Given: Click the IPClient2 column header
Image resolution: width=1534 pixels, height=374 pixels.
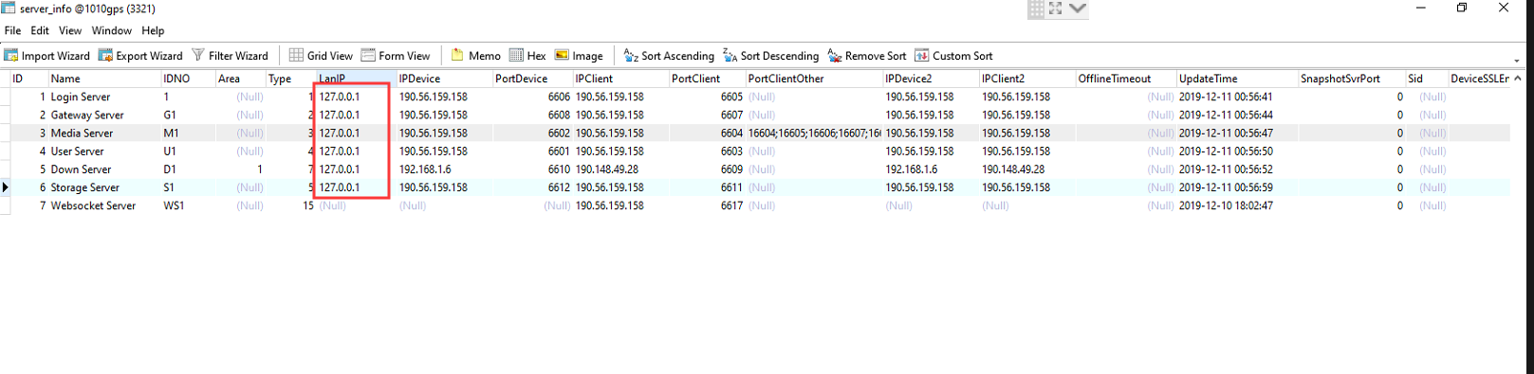Looking at the screenshot, I should click(x=1027, y=79).
